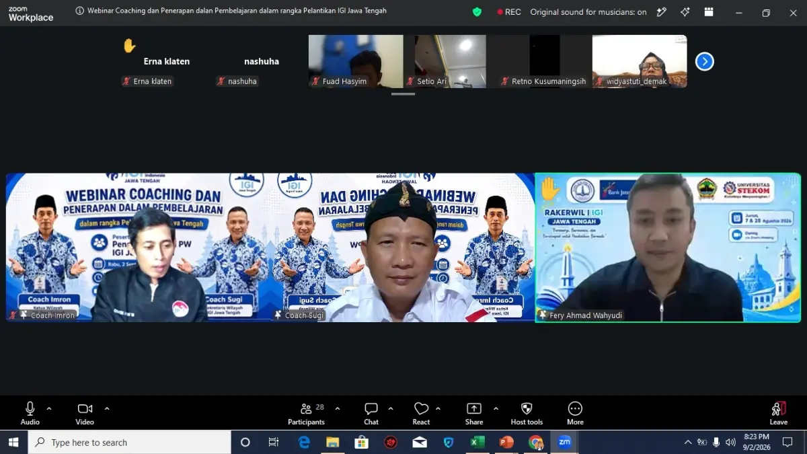Click the taskbar search box
The image size is (807, 454).
[x=129, y=442]
